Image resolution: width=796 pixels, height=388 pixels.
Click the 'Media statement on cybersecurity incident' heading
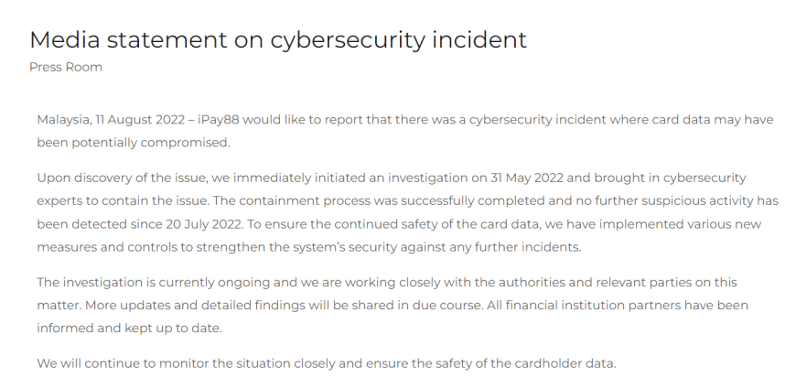(x=278, y=39)
